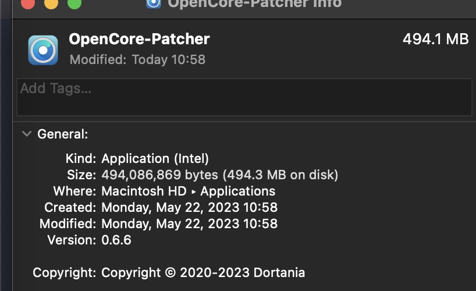Select the Dortania copyright text

[x=203, y=272]
